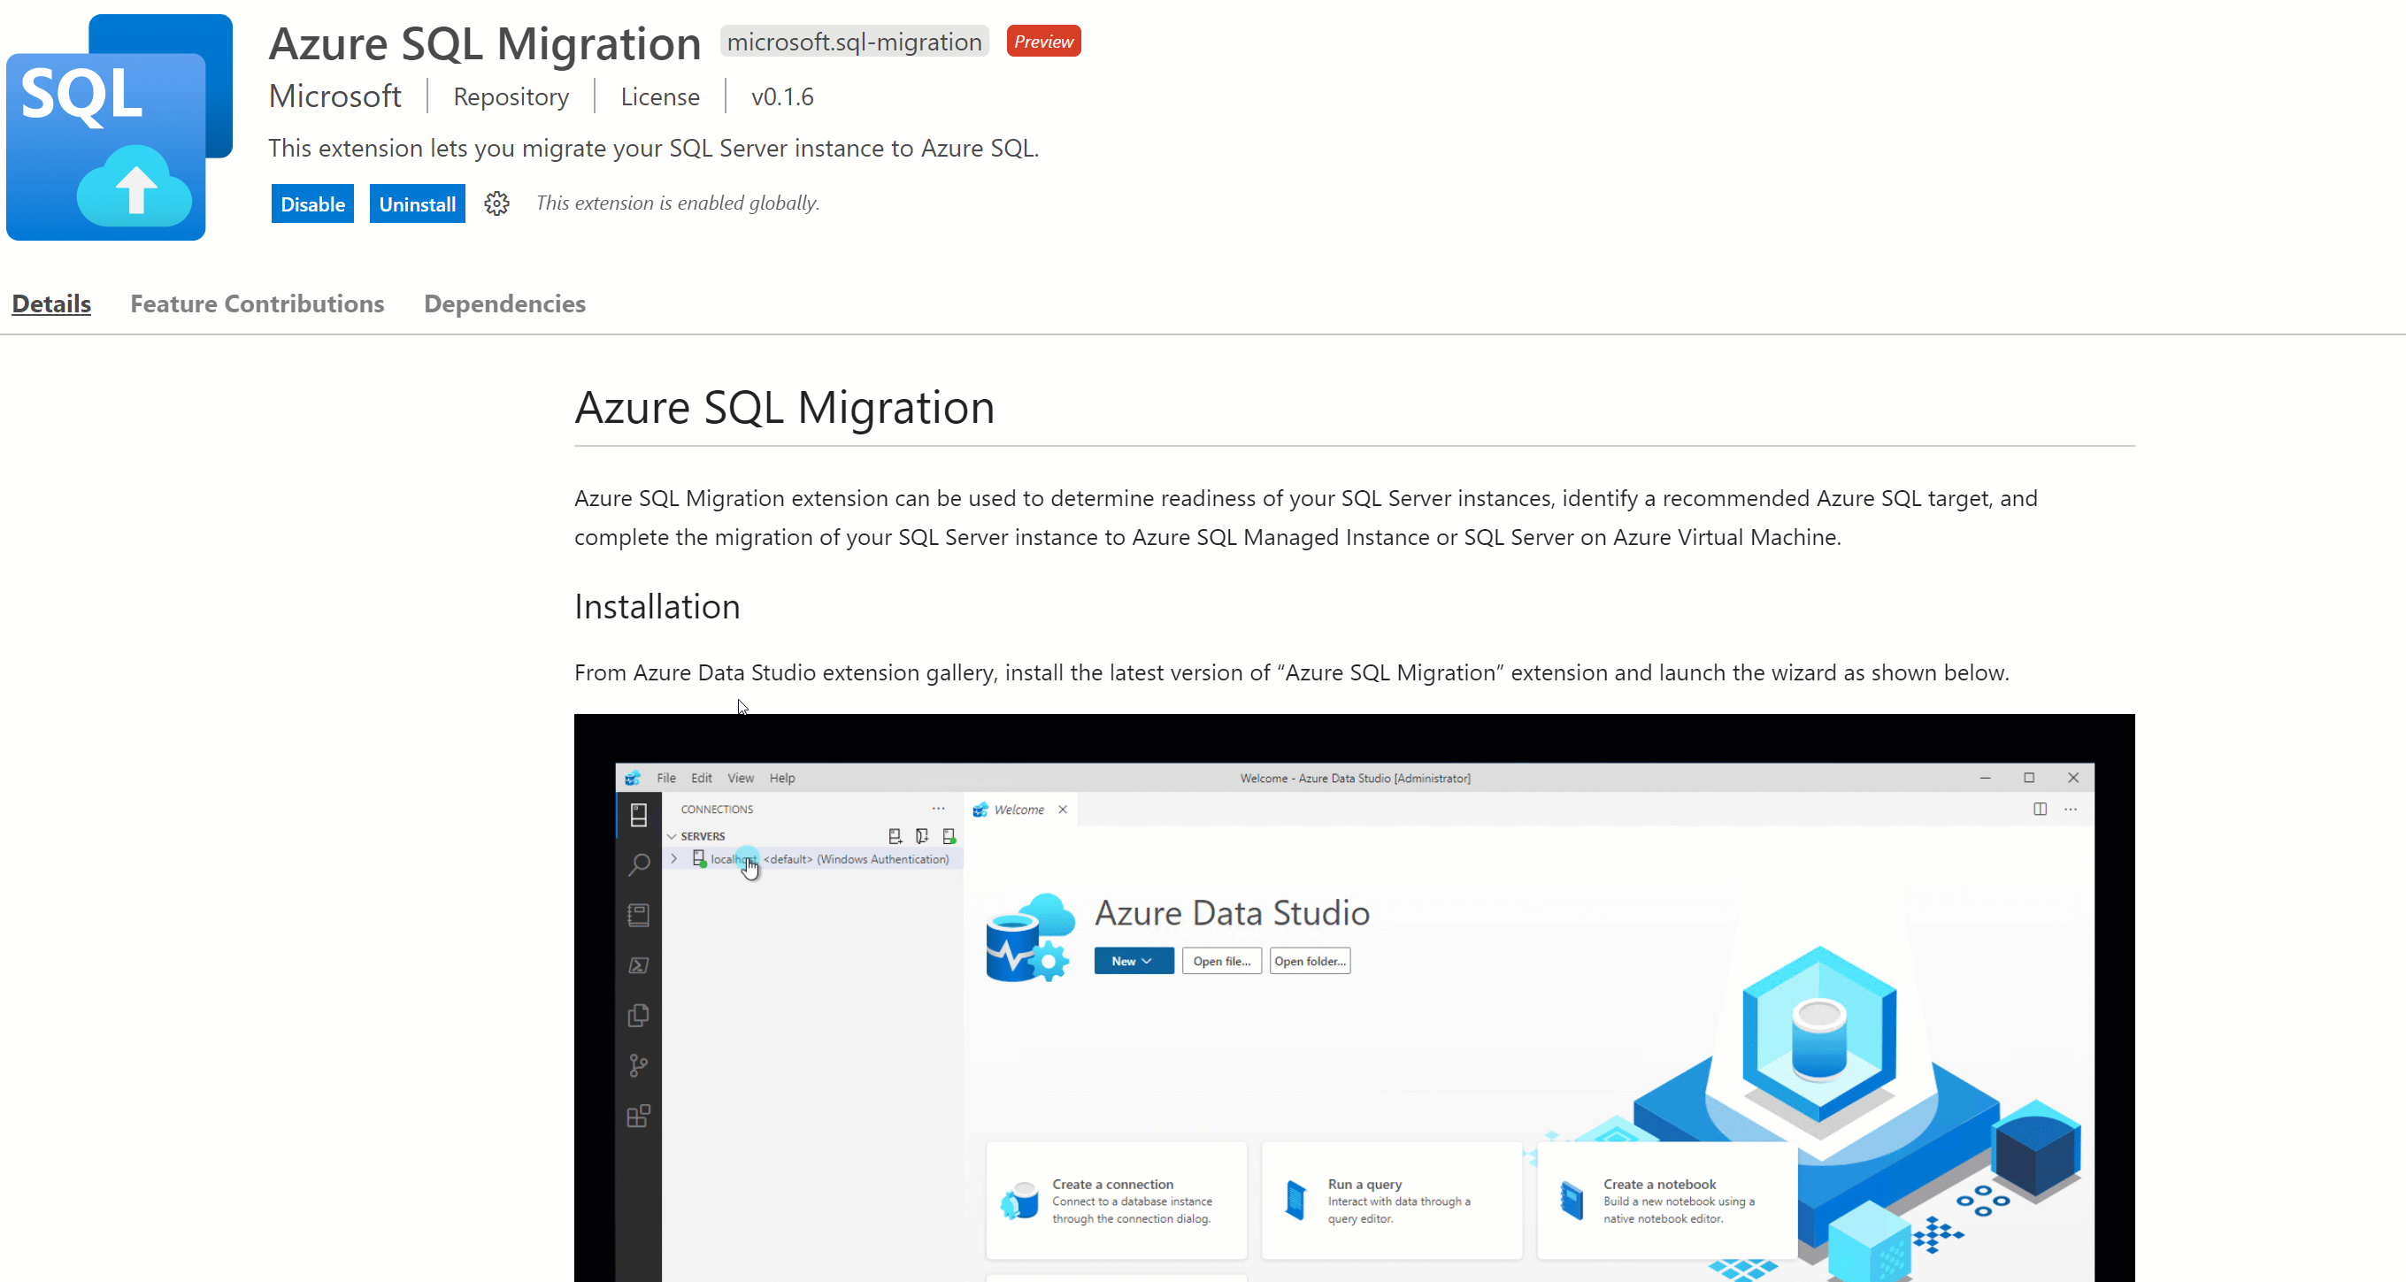Screen dimensions: 2406x1282
Task: Click the New Server Group icon
Action: coord(922,836)
